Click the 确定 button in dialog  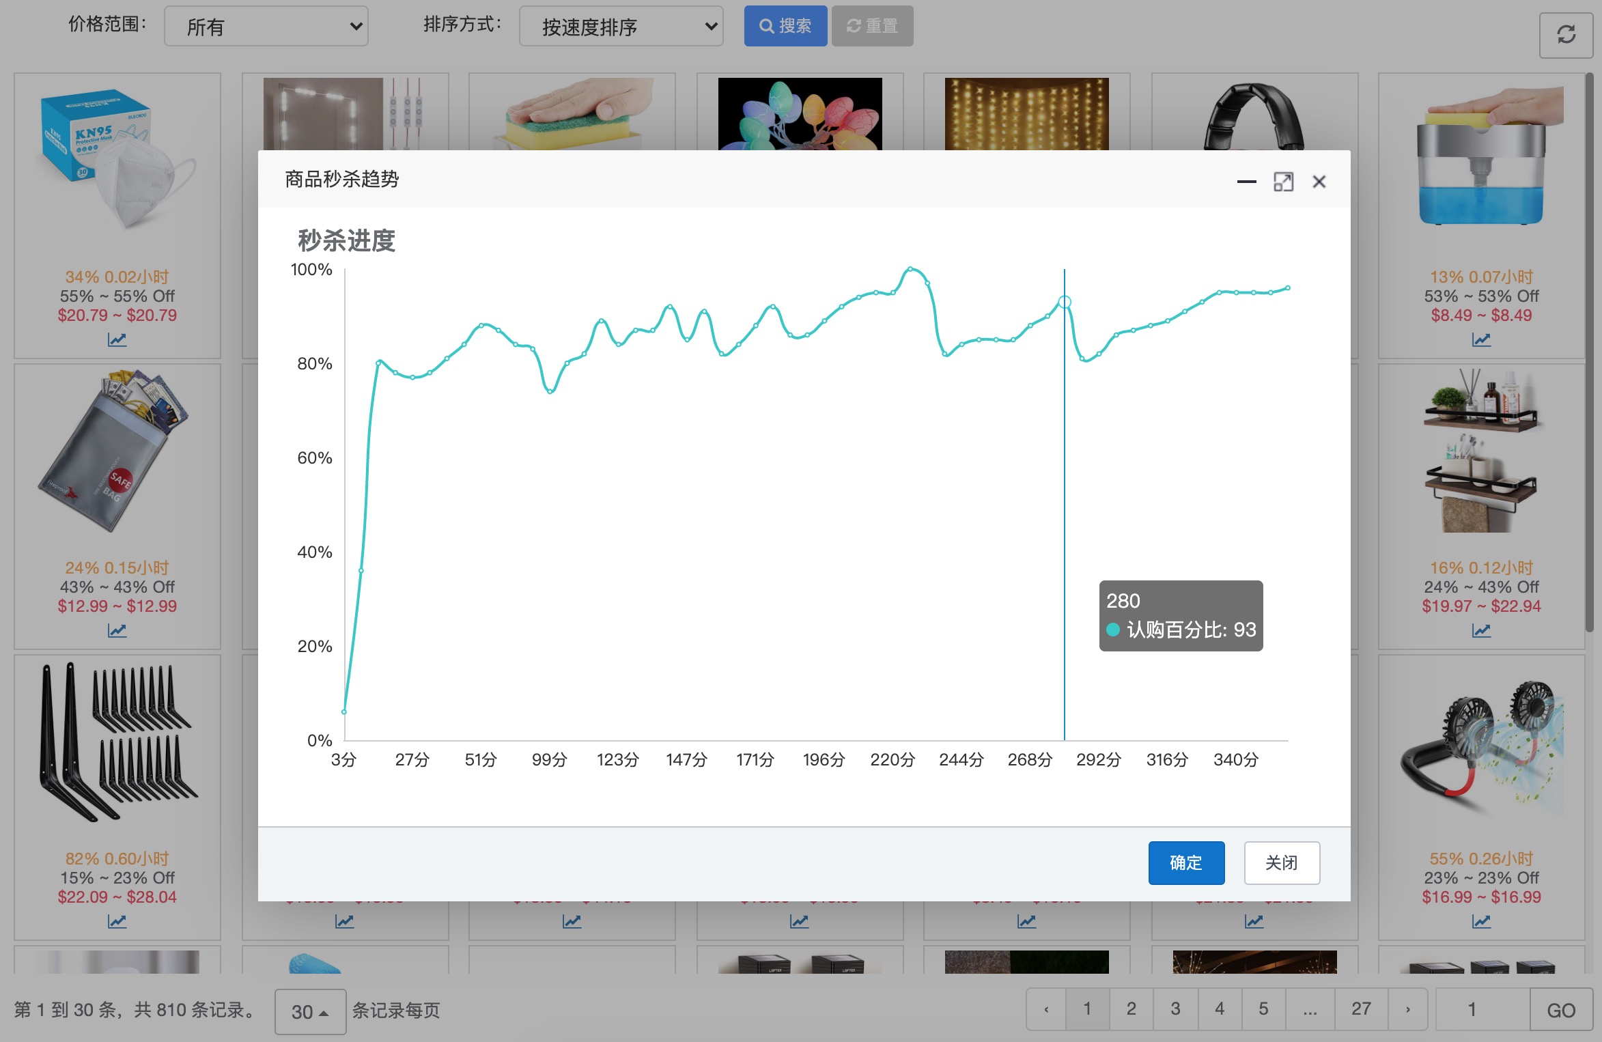click(x=1186, y=862)
